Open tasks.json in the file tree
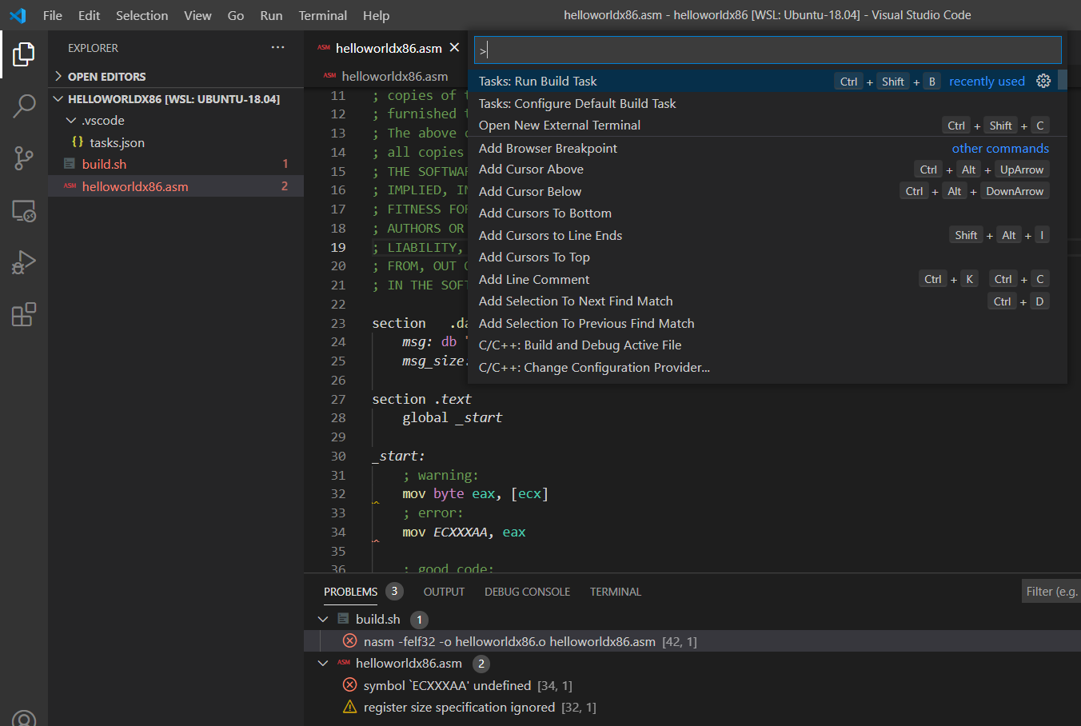The image size is (1081, 726). [x=117, y=142]
